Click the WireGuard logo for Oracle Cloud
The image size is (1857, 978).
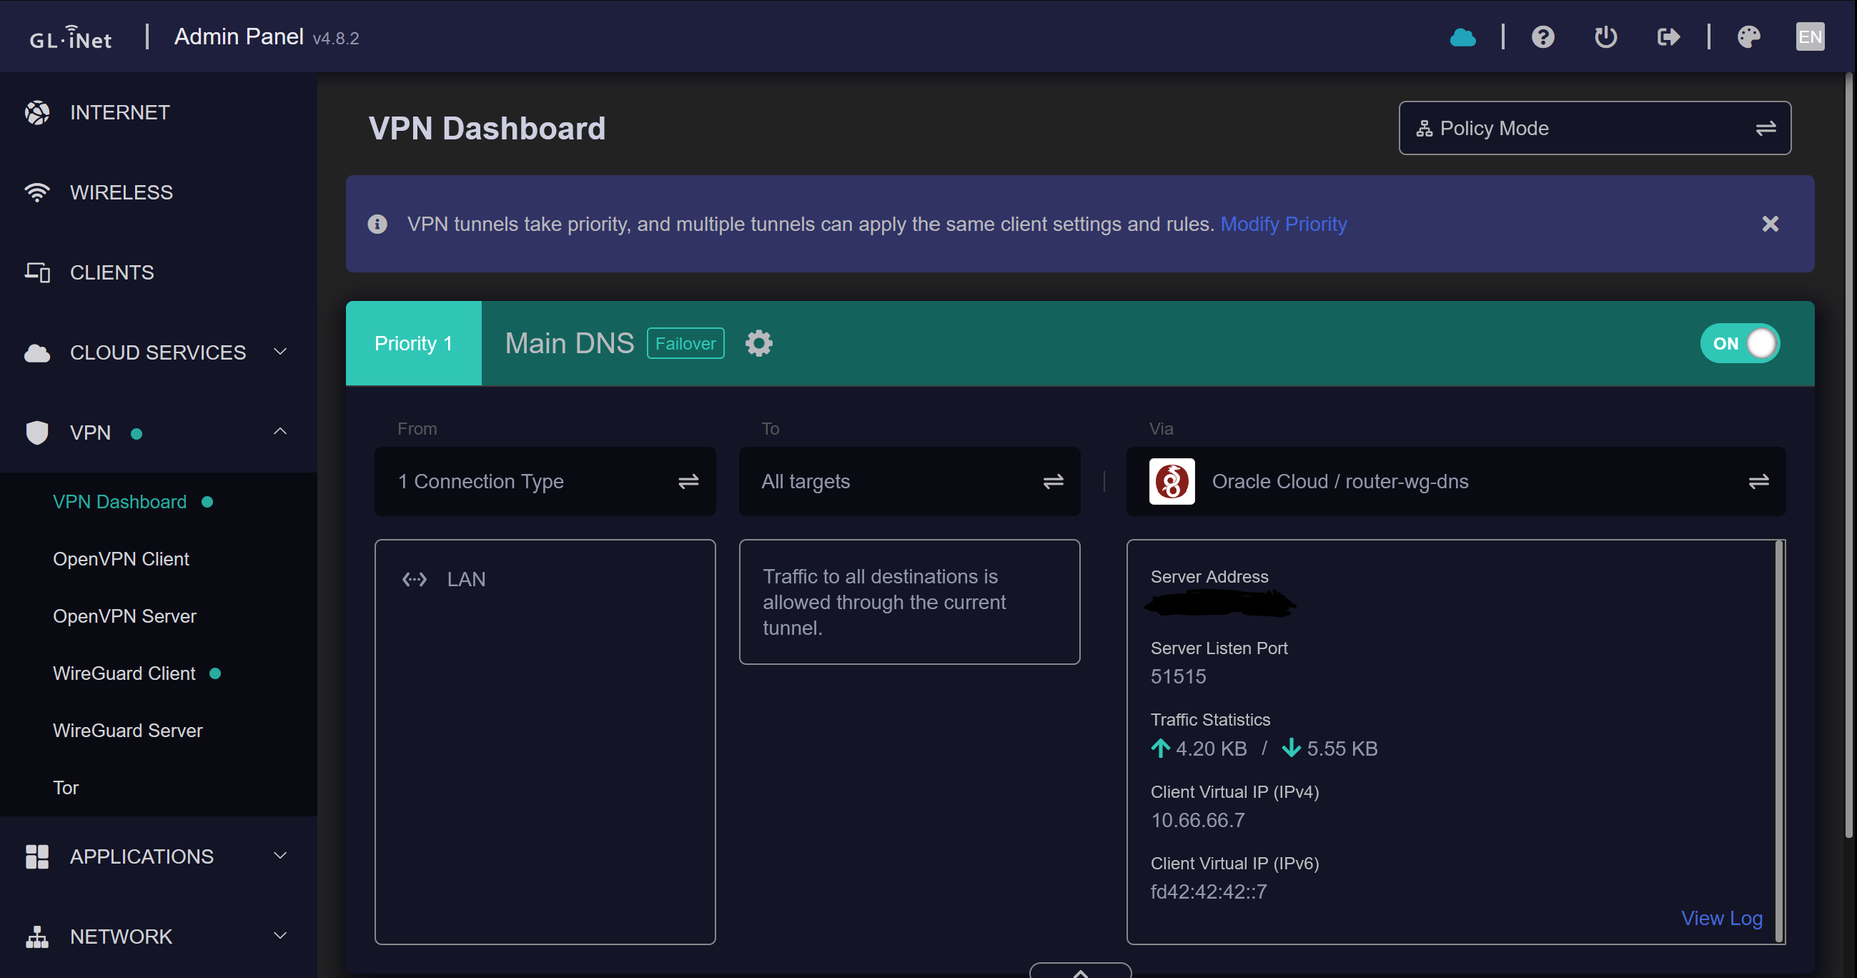[1172, 481]
